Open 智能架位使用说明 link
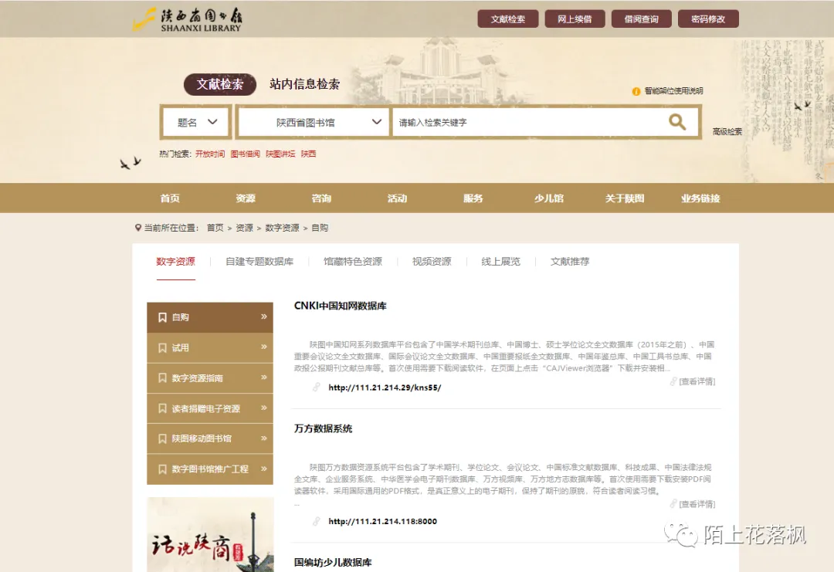This screenshot has width=834, height=572. [673, 91]
